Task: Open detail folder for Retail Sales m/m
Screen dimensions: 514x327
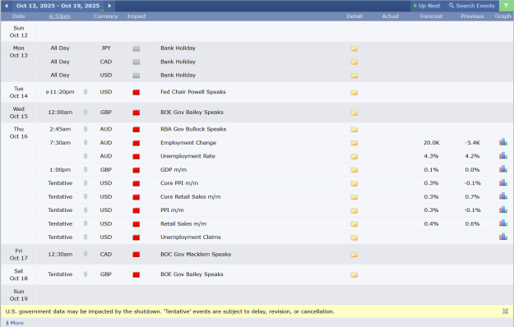Action: coord(354,224)
